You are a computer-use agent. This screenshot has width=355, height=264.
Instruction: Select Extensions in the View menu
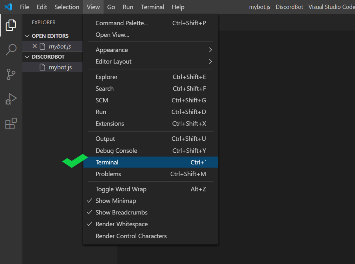pos(151,124)
